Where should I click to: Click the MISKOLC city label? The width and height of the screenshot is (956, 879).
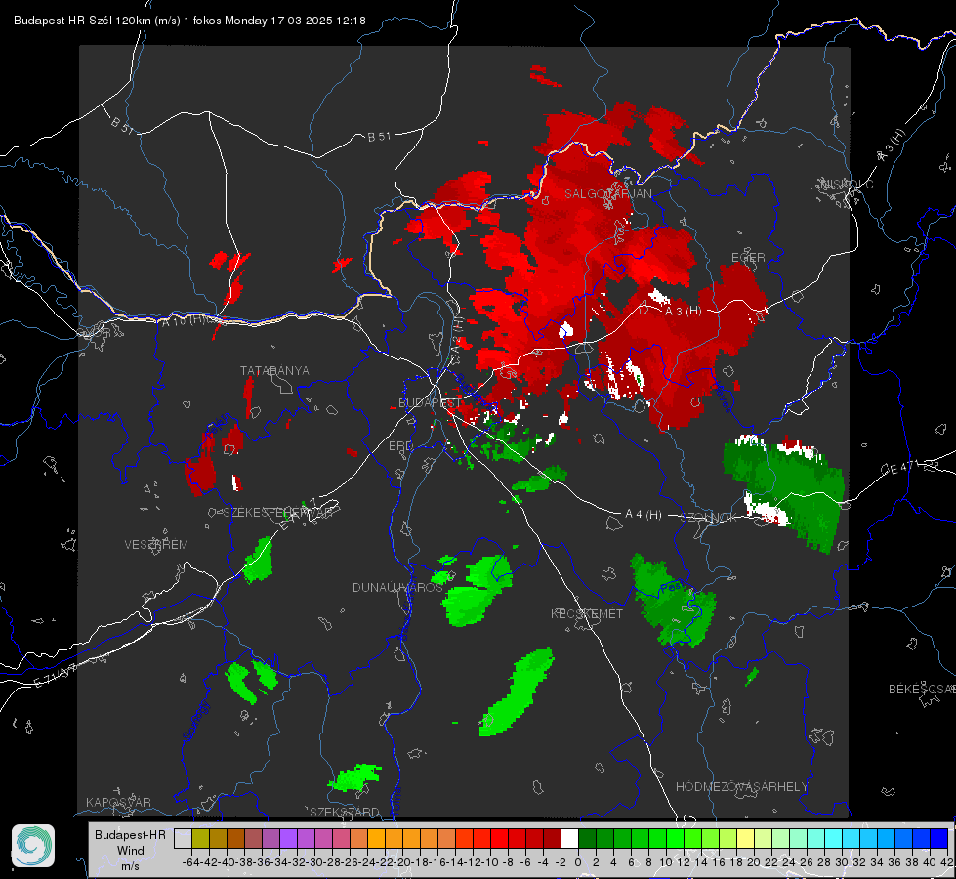[847, 184]
